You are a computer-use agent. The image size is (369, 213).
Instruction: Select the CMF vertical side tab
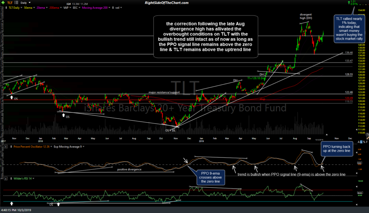tap(2, 162)
